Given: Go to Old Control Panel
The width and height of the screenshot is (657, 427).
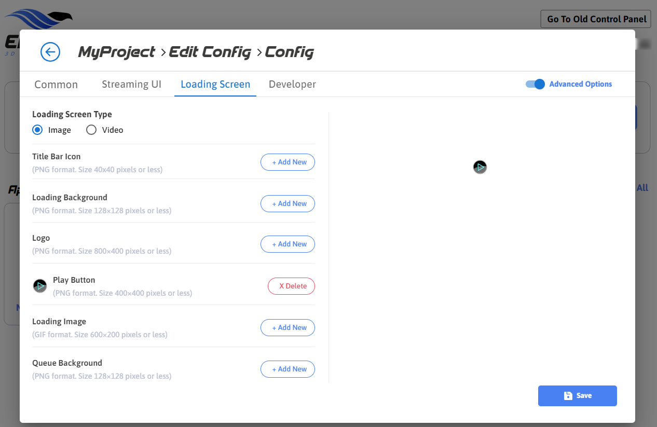Looking at the screenshot, I should [x=595, y=19].
